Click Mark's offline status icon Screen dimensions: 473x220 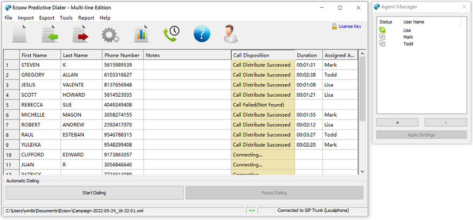pyautogui.click(x=382, y=37)
